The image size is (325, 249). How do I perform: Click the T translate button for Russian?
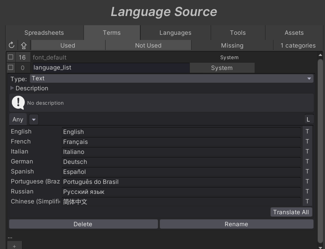[307, 191]
